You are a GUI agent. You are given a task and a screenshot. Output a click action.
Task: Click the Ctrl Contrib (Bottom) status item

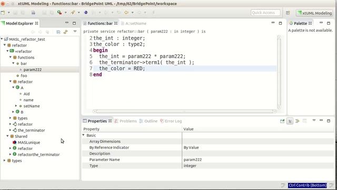point(308,185)
